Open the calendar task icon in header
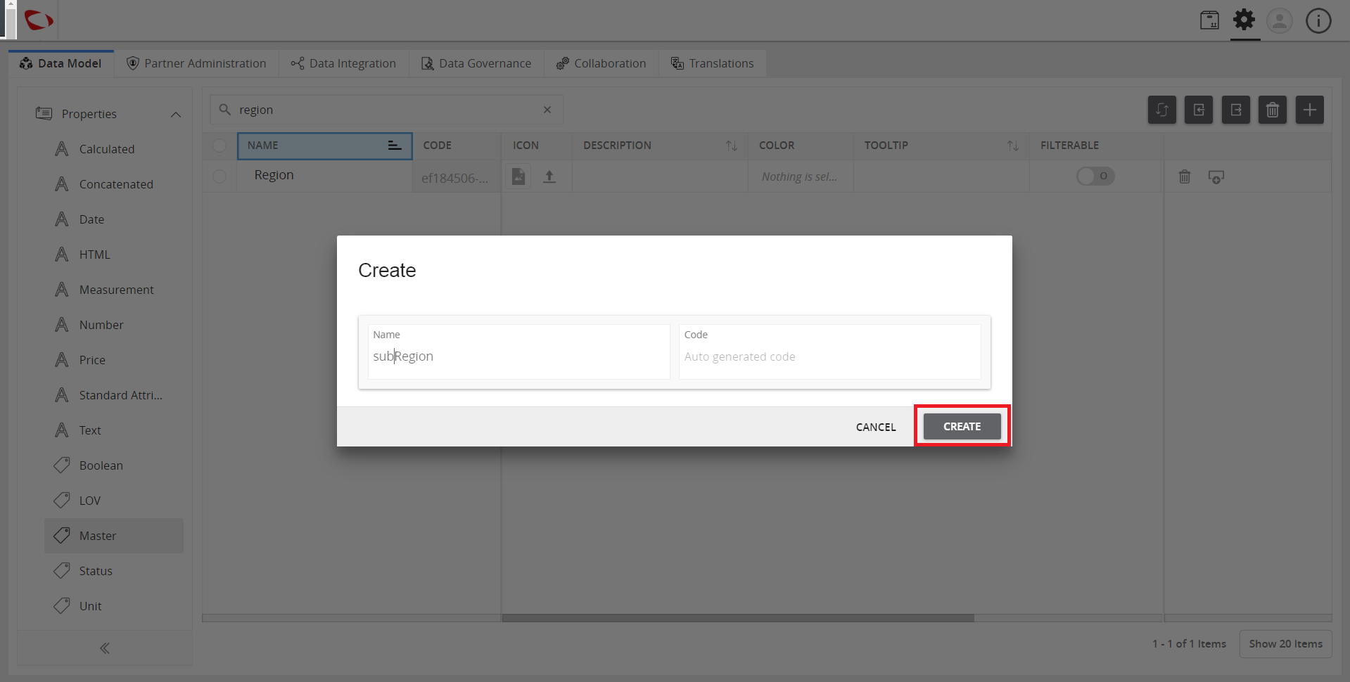 click(x=1209, y=20)
